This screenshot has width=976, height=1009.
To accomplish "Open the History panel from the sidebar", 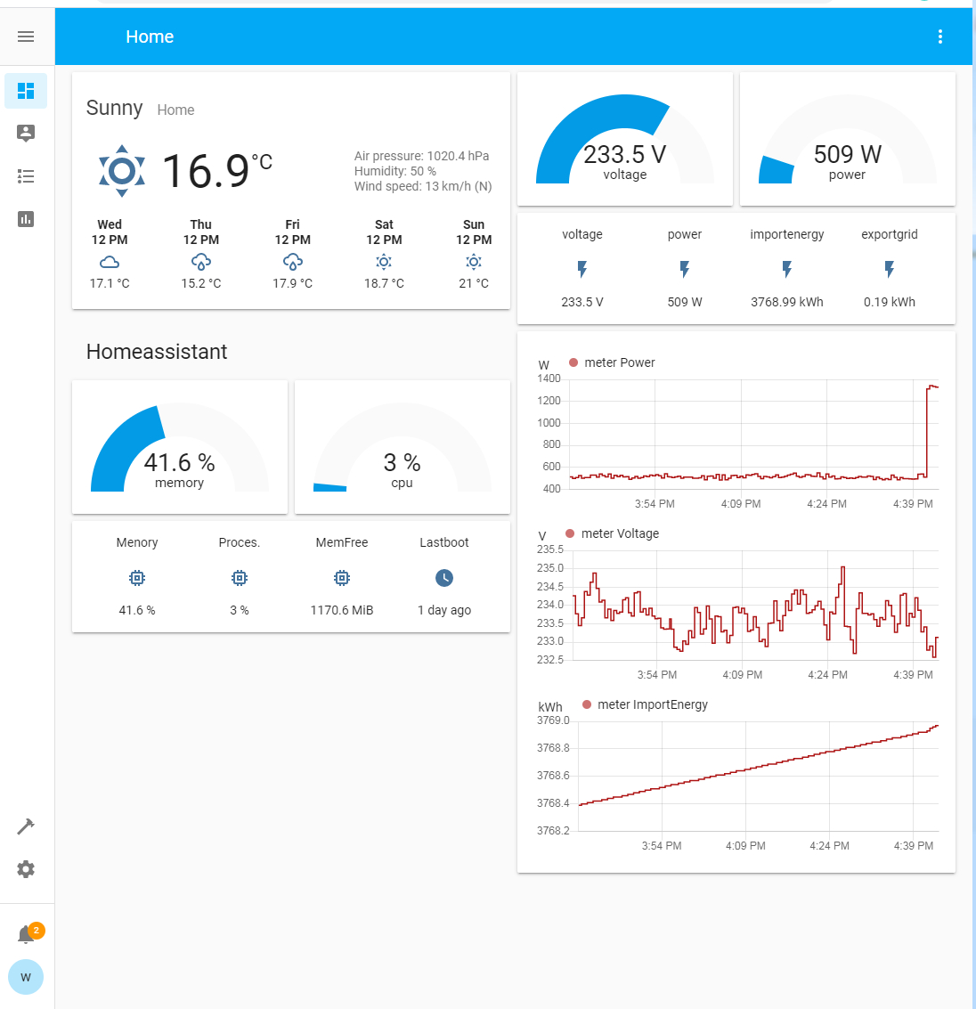I will (x=25, y=218).
